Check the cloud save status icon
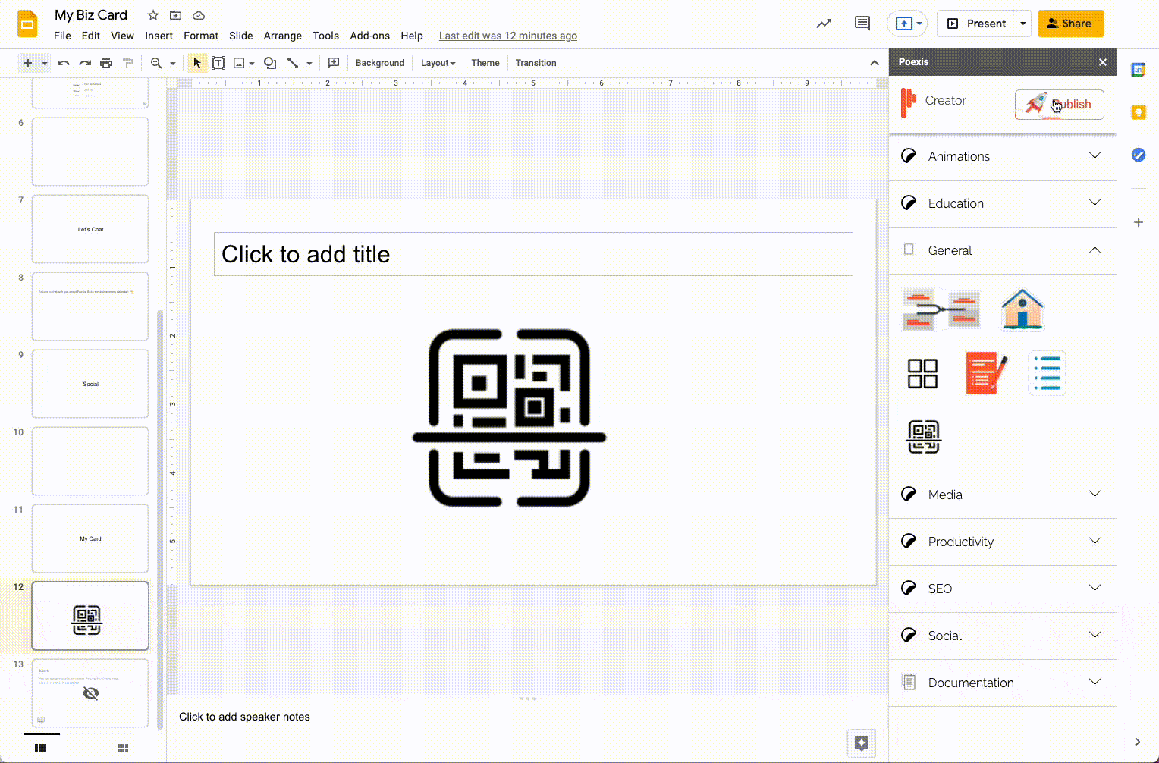 (x=199, y=15)
